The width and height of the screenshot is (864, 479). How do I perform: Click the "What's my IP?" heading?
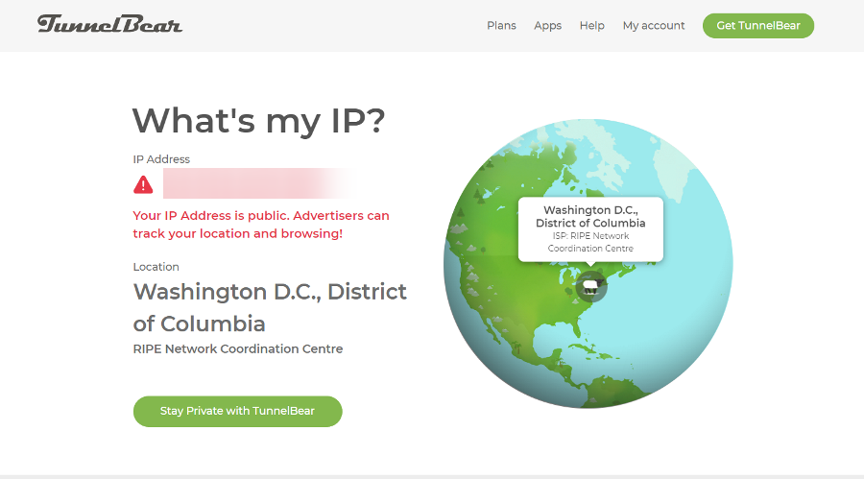pos(259,121)
